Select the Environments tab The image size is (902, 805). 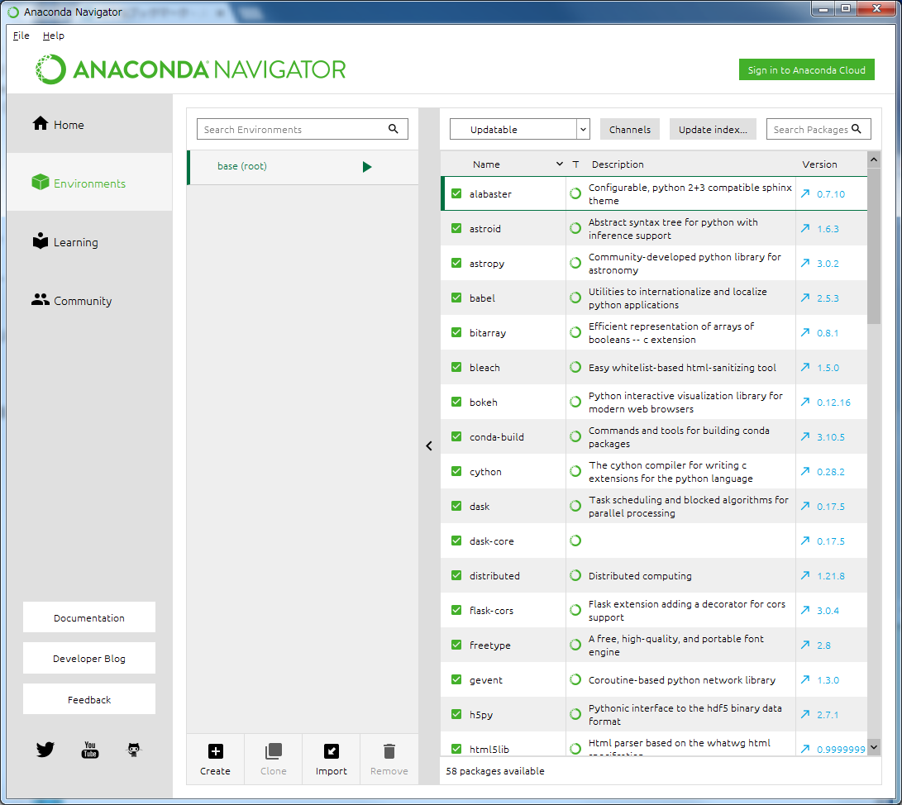tap(90, 183)
